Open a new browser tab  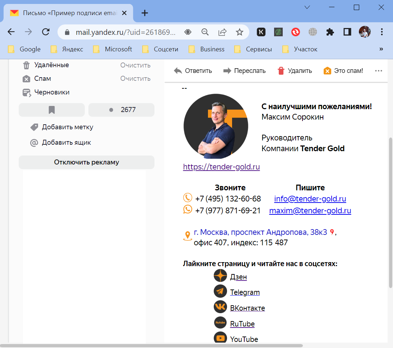pos(145,13)
